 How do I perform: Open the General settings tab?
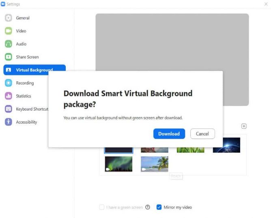click(x=23, y=18)
